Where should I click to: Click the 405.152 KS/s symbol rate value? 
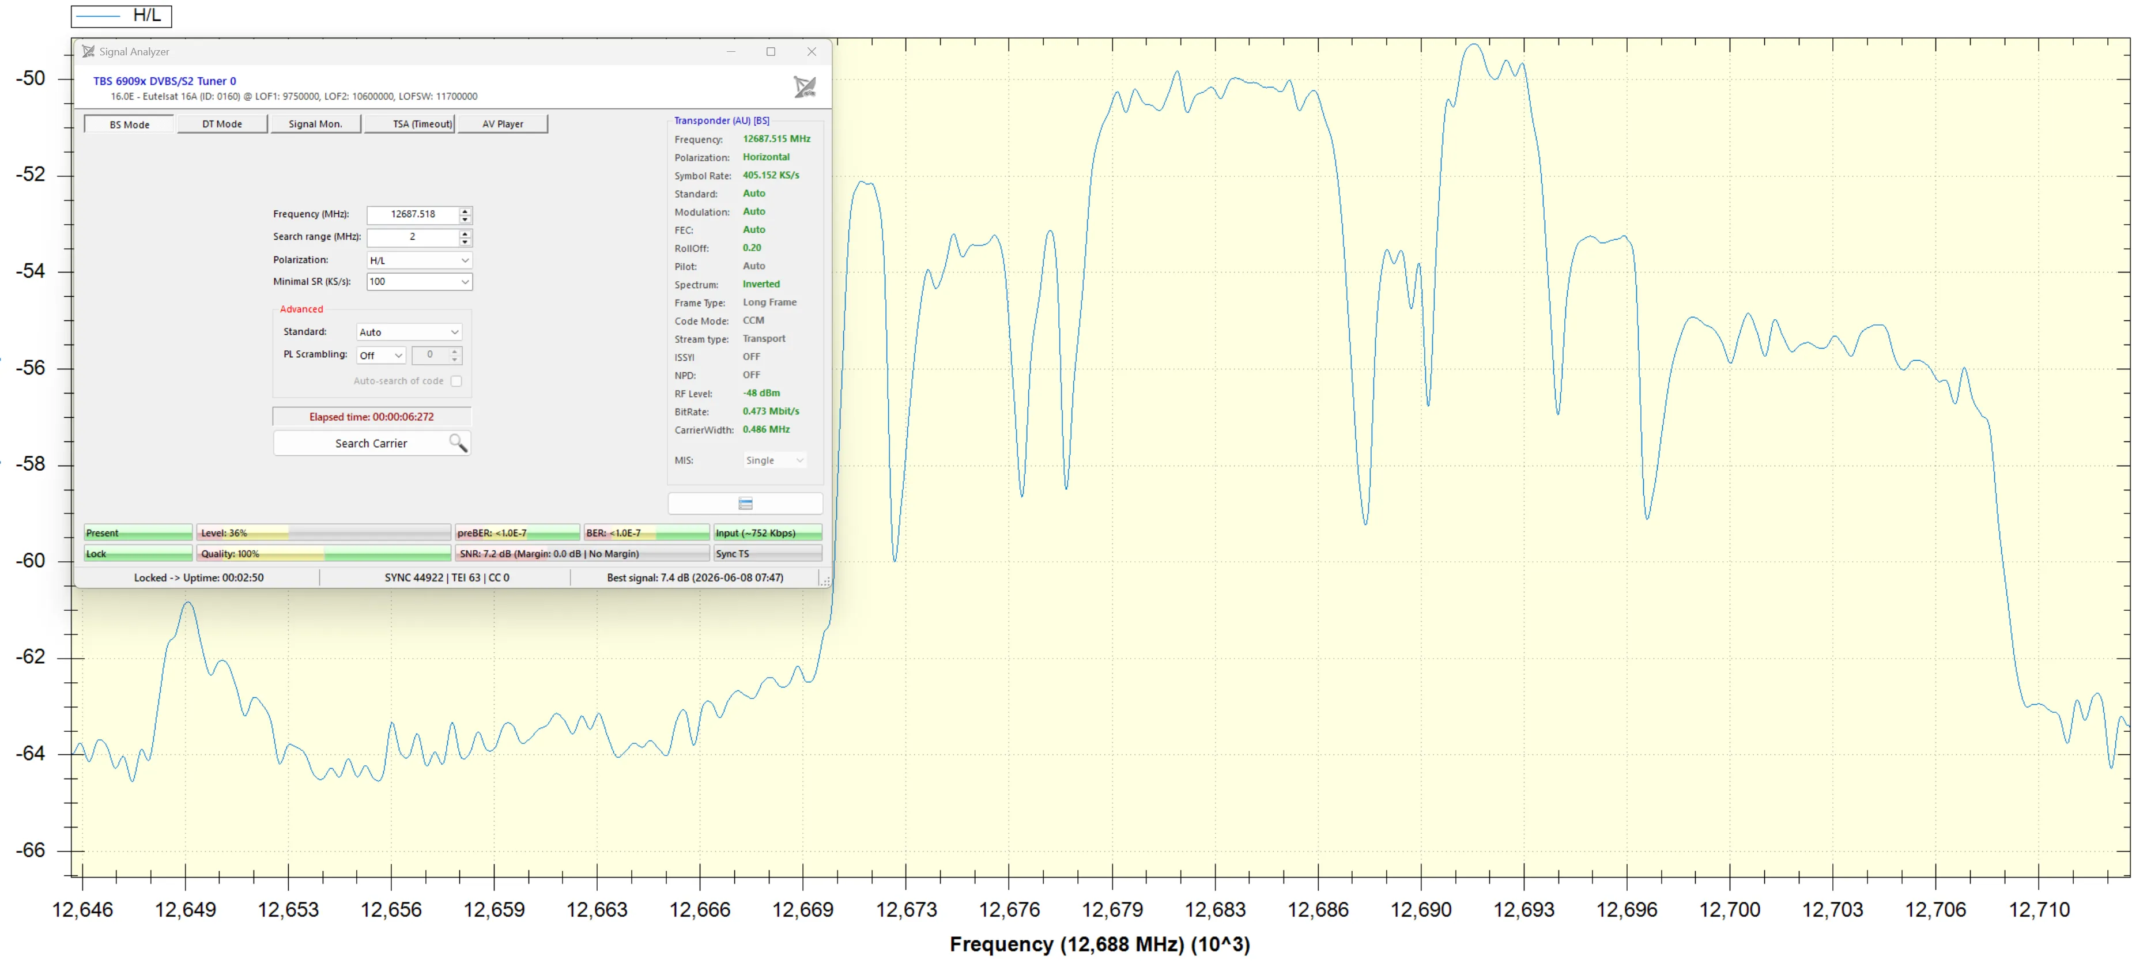click(x=771, y=175)
